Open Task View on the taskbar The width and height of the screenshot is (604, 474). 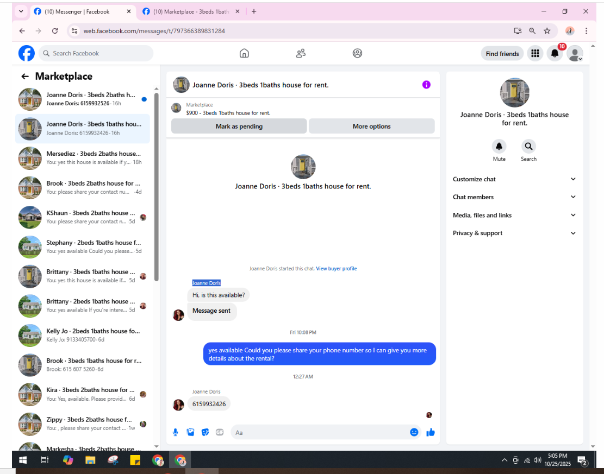click(45, 460)
